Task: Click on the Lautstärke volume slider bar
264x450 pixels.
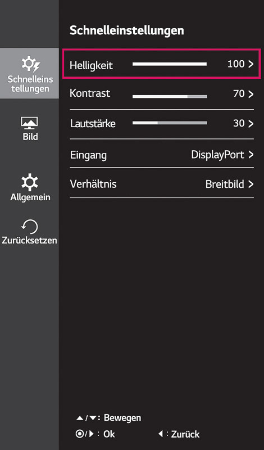Action: pos(170,123)
